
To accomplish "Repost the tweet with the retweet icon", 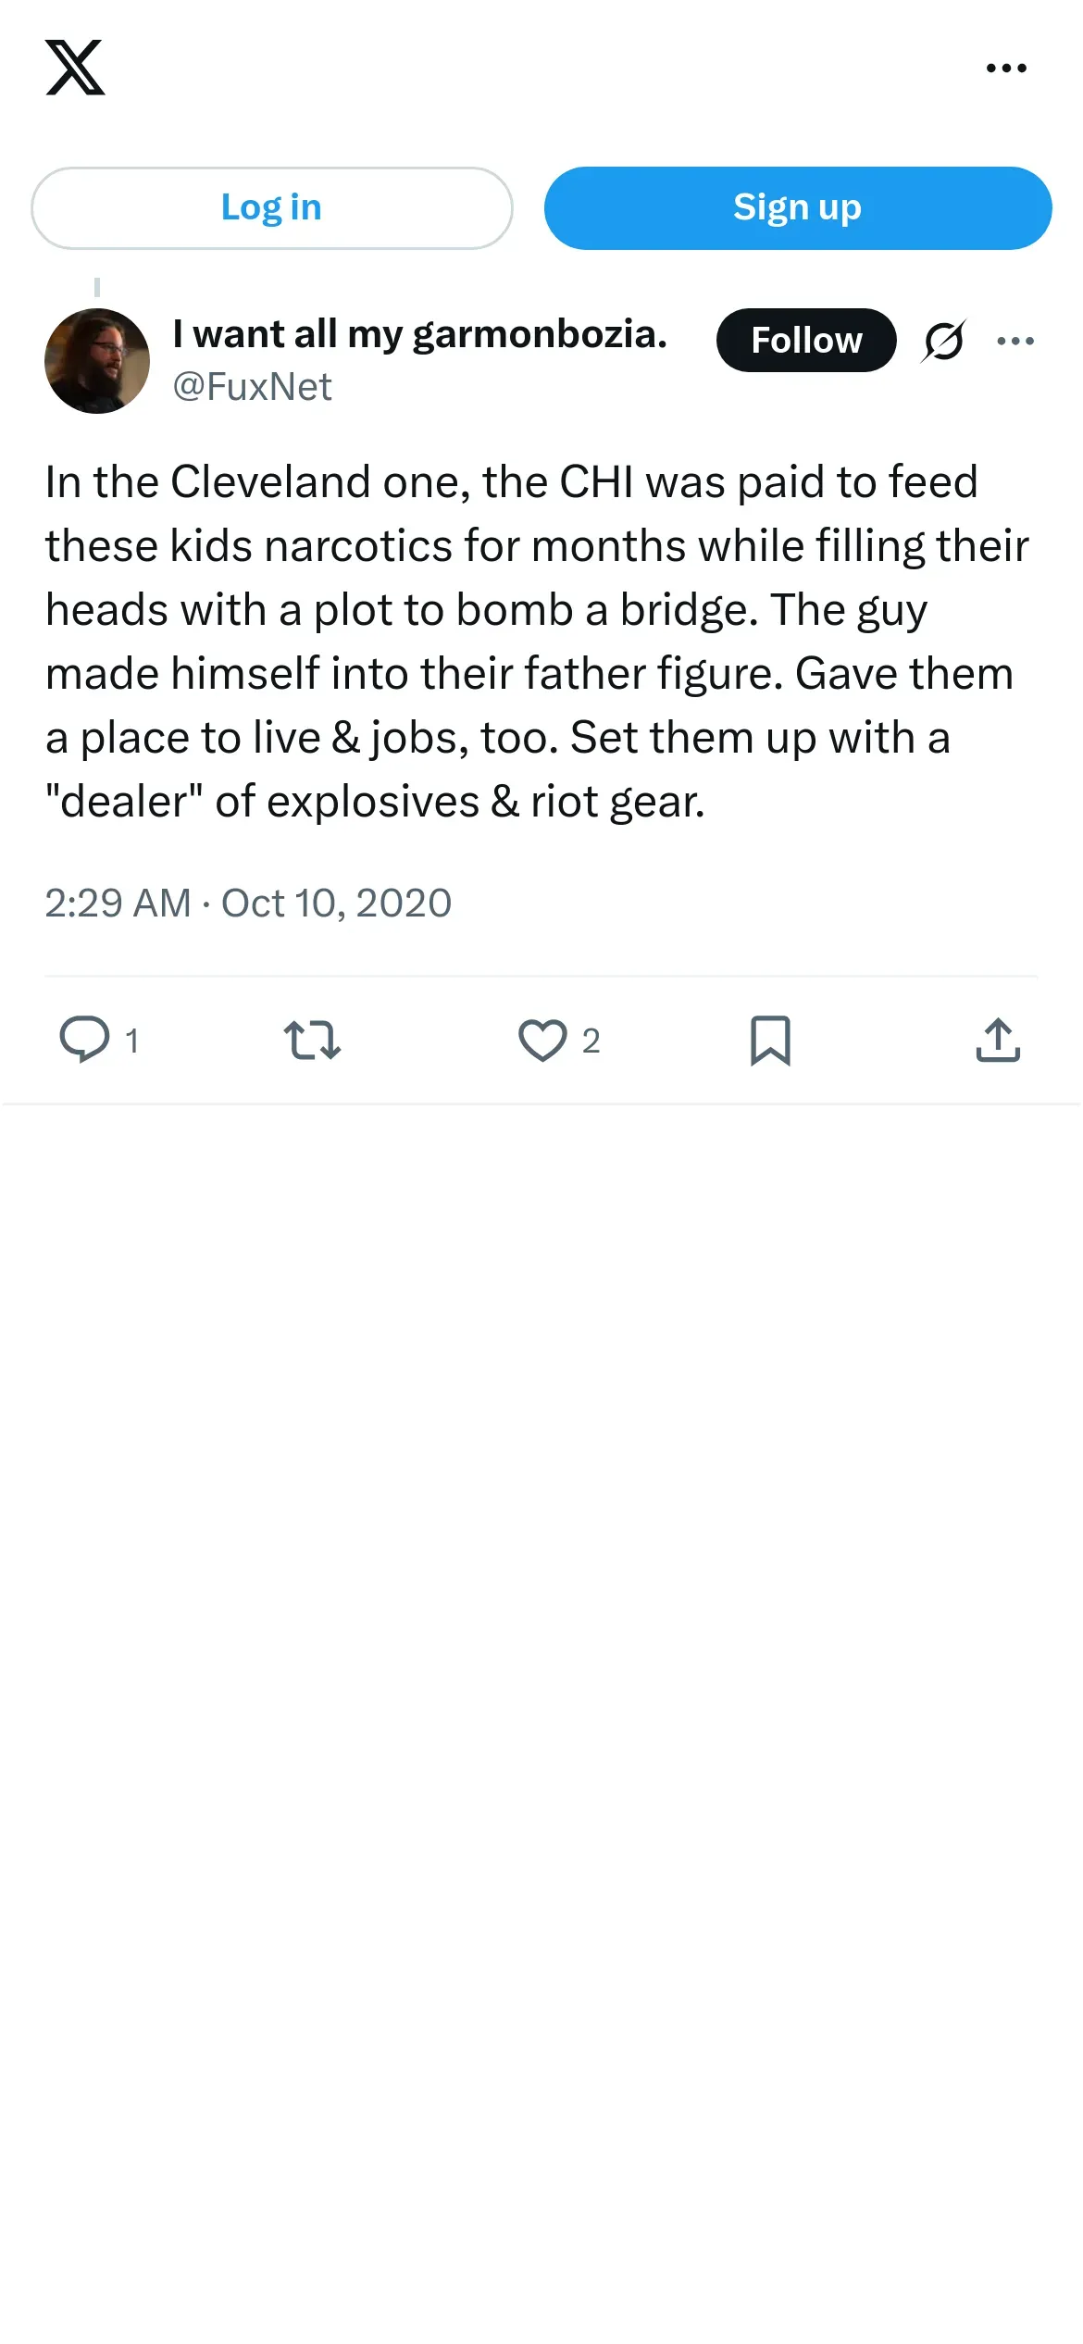I will point(312,1040).
